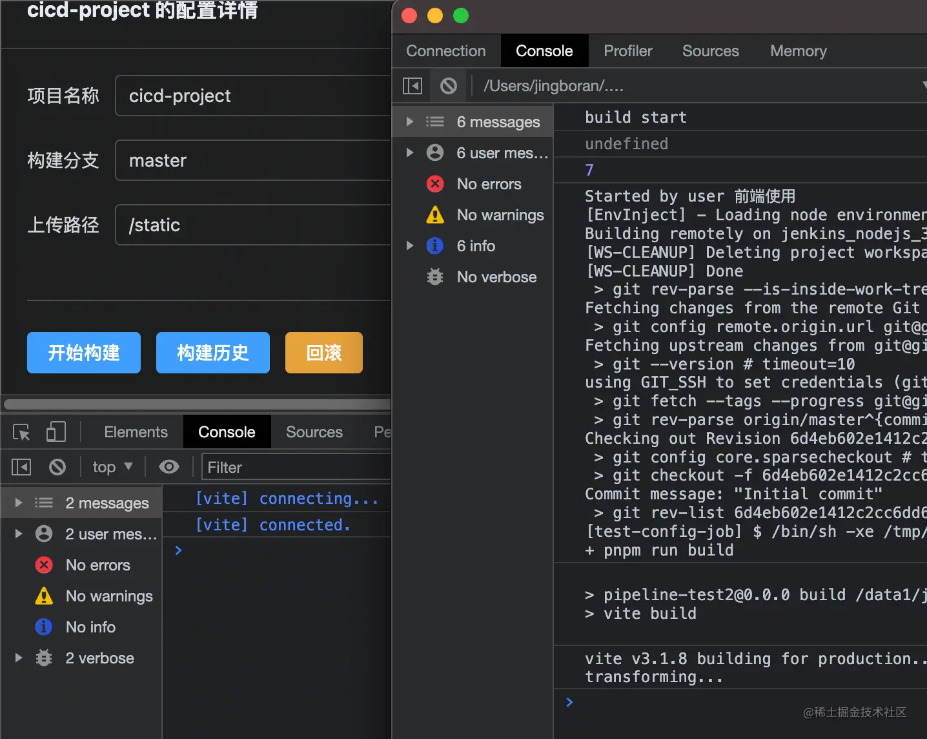Screen dimensions: 927x739
Task: Open the 'top' context dropdown
Action: click(x=112, y=467)
